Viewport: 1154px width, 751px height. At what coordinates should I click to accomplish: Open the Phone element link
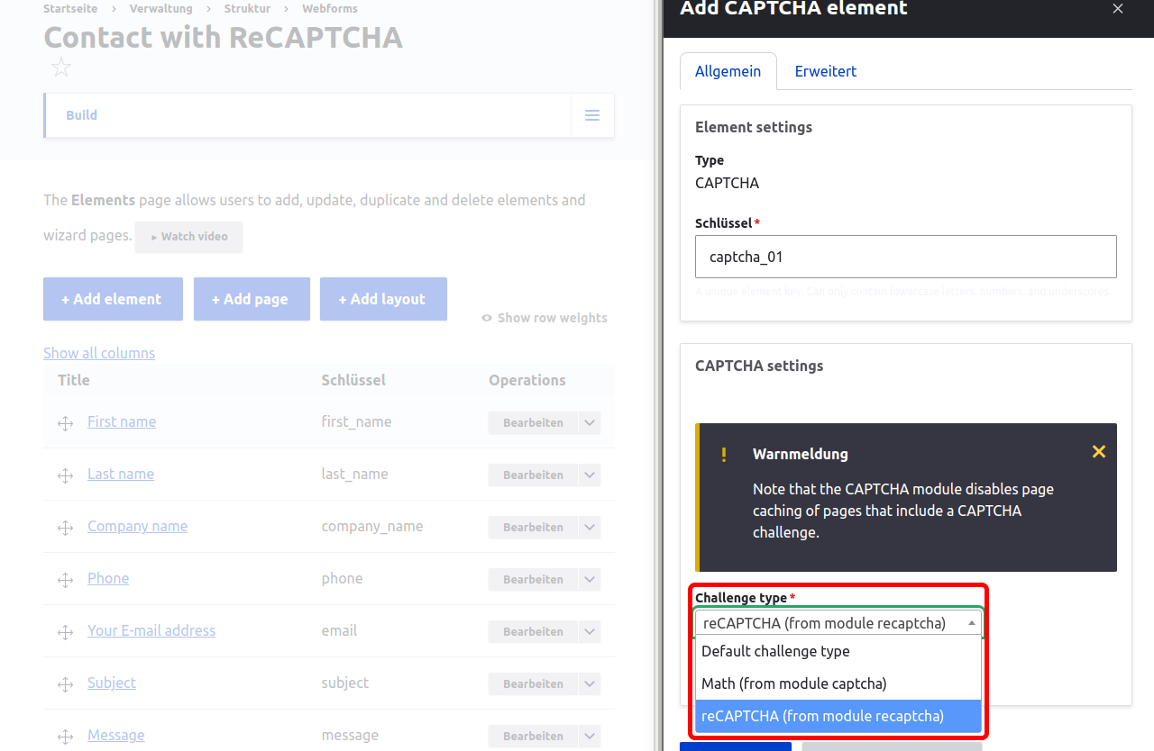108,578
